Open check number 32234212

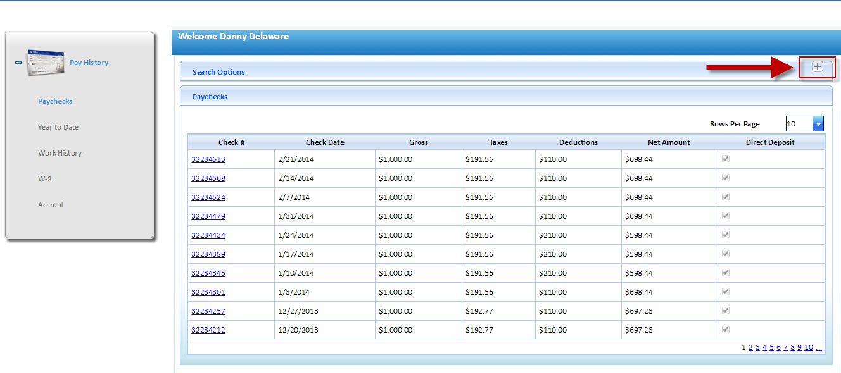[x=208, y=330]
